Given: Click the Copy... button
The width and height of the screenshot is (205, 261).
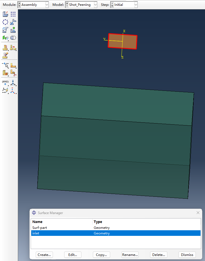Looking at the screenshot, I should coord(101,255).
